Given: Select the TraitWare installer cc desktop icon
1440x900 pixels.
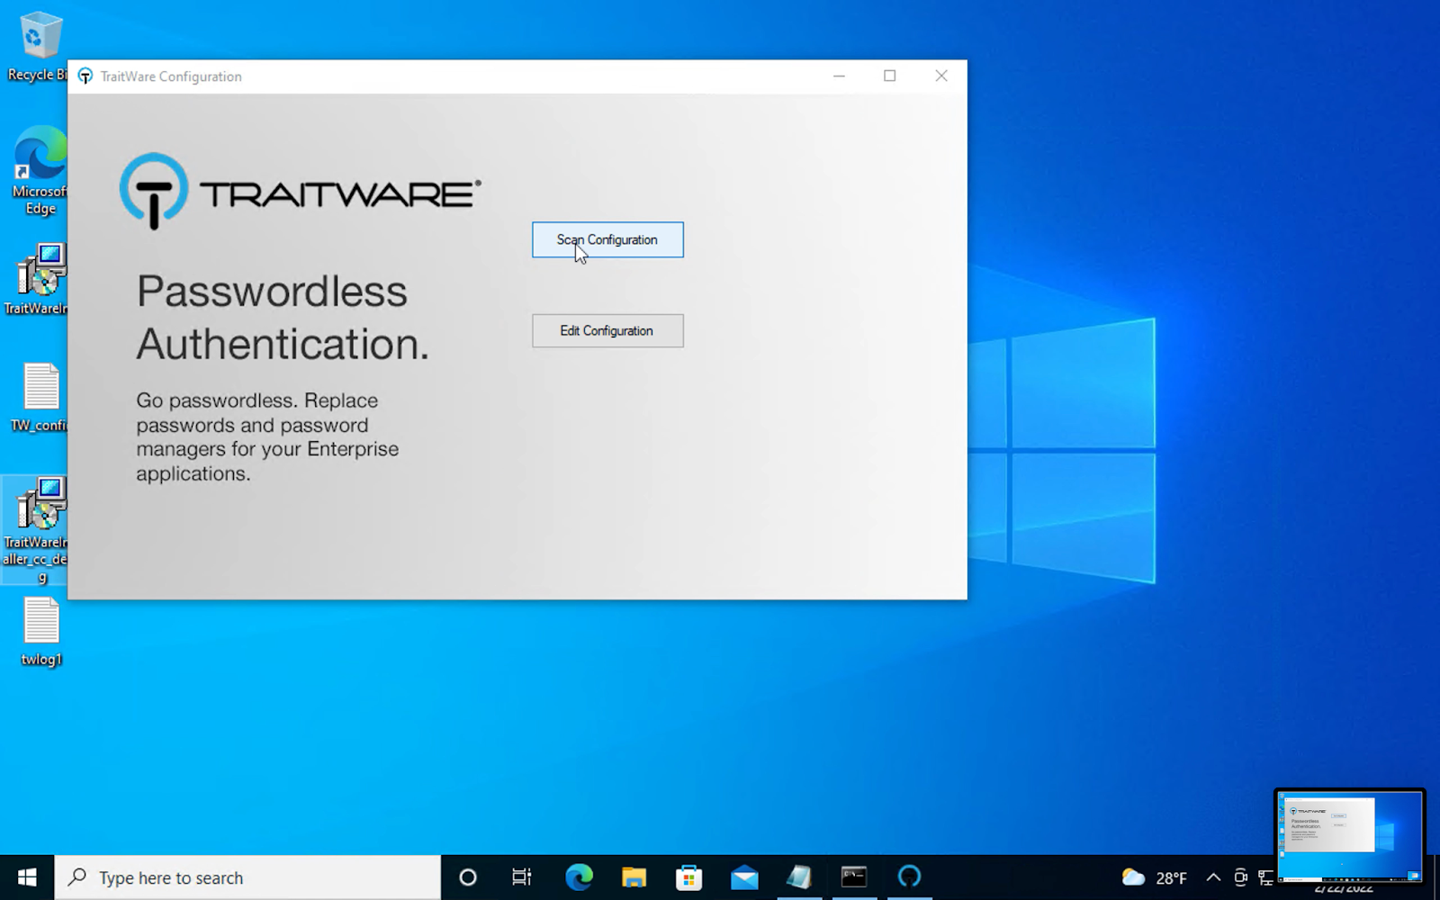Looking at the screenshot, I should click(x=36, y=531).
